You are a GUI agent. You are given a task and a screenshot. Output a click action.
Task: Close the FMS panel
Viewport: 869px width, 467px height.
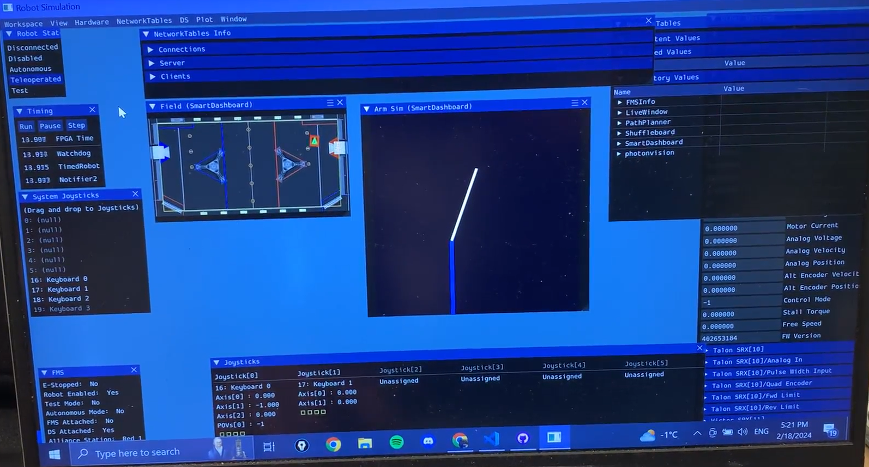134,370
